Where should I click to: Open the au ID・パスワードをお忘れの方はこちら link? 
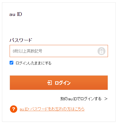click(x=52, y=109)
